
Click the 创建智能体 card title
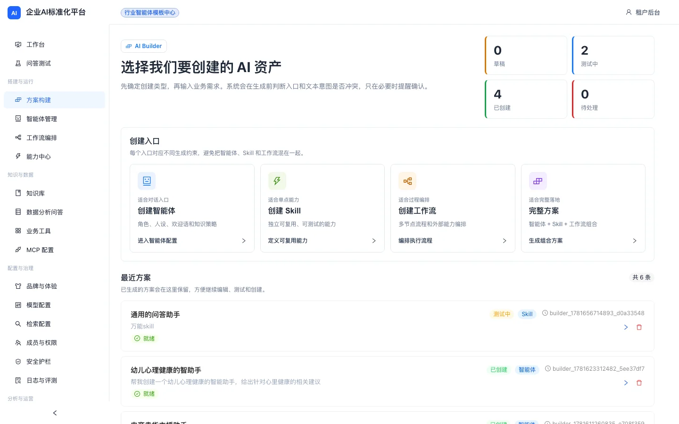pyautogui.click(x=157, y=211)
